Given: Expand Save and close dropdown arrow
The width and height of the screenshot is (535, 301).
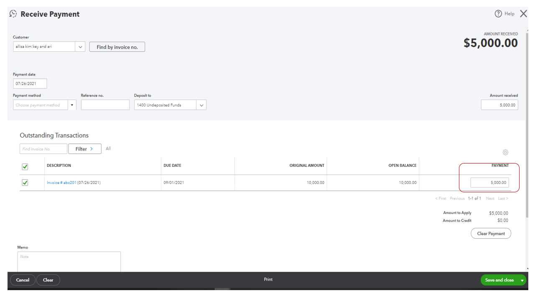Looking at the screenshot, I should pyautogui.click(x=522, y=280).
